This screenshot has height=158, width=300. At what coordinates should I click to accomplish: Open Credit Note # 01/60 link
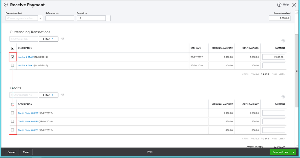[x=28, y=121]
